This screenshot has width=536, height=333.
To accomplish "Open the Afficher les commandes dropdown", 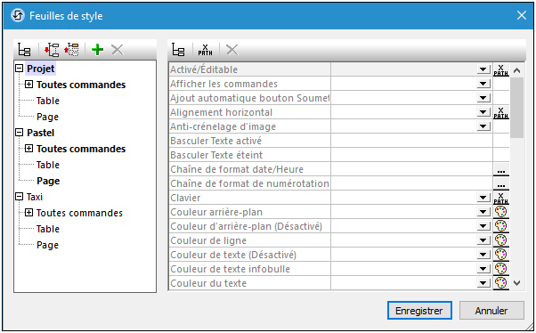I will 483,84.
